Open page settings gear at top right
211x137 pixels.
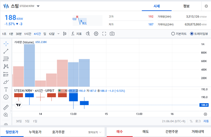[206, 6]
